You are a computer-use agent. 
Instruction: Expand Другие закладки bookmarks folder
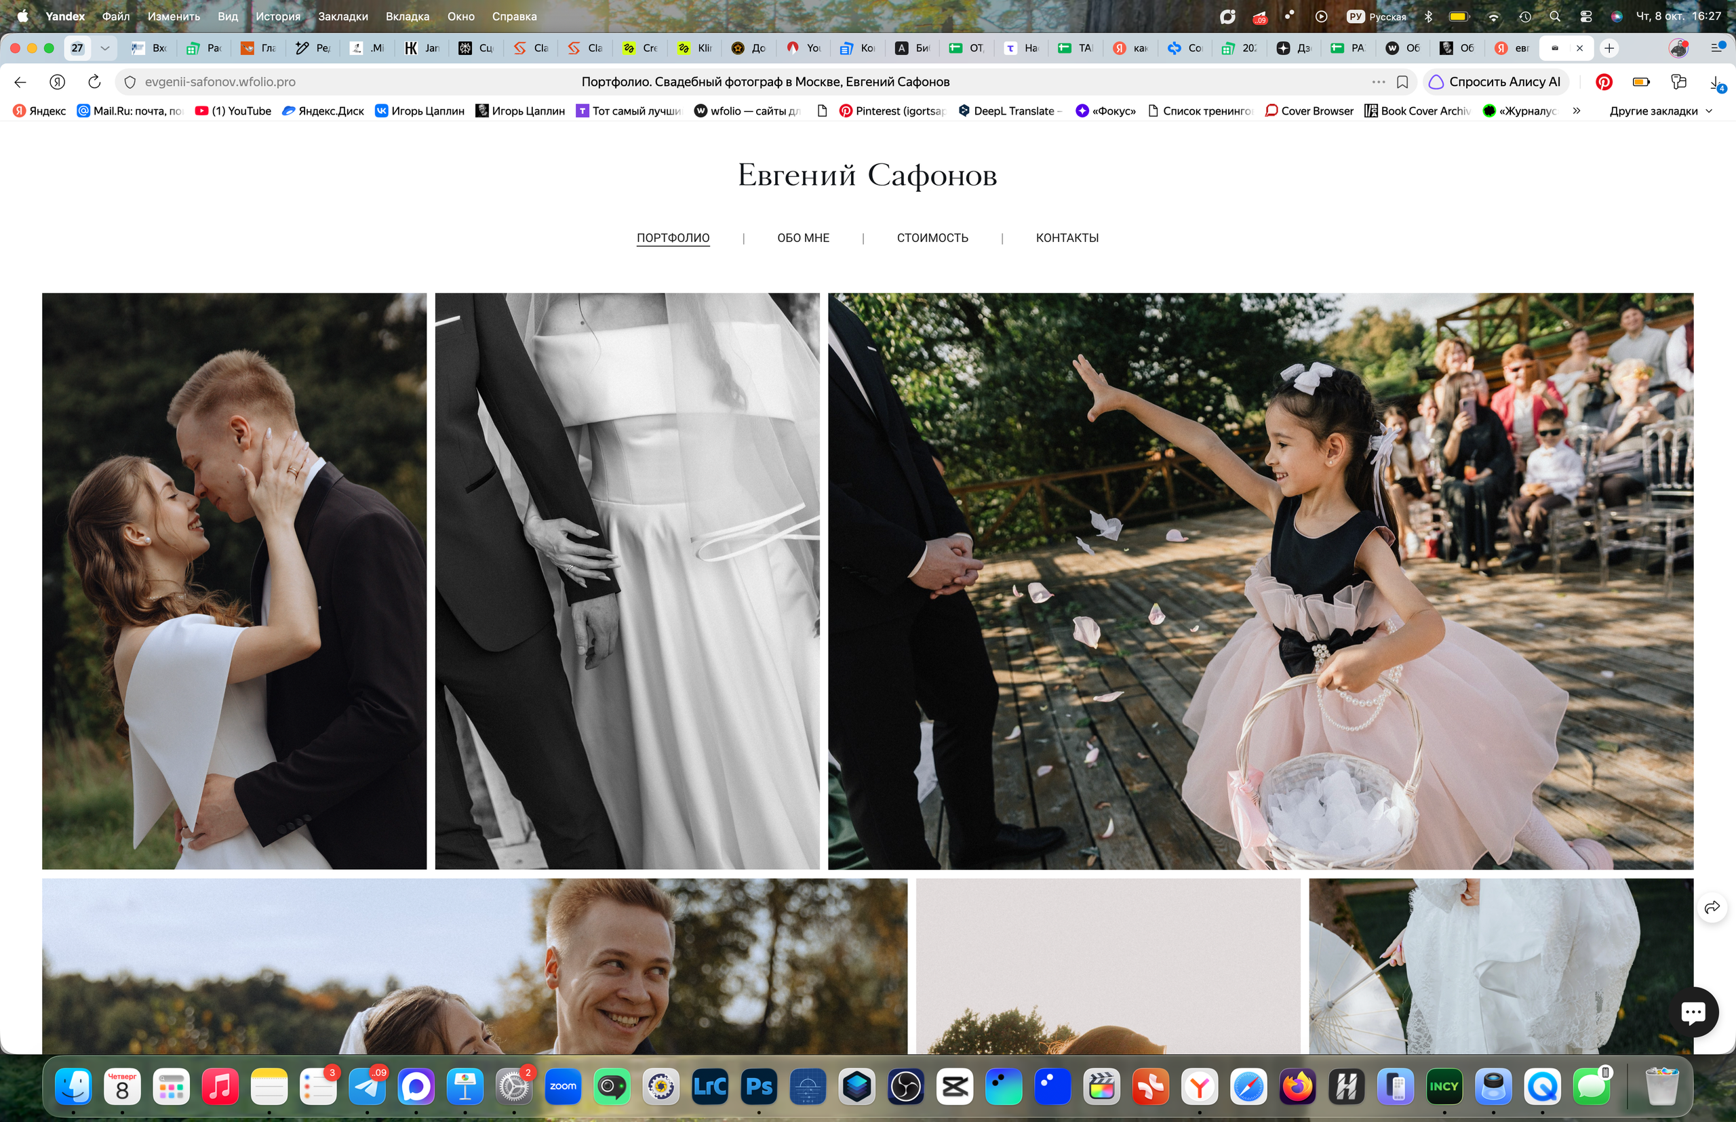tap(1660, 111)
